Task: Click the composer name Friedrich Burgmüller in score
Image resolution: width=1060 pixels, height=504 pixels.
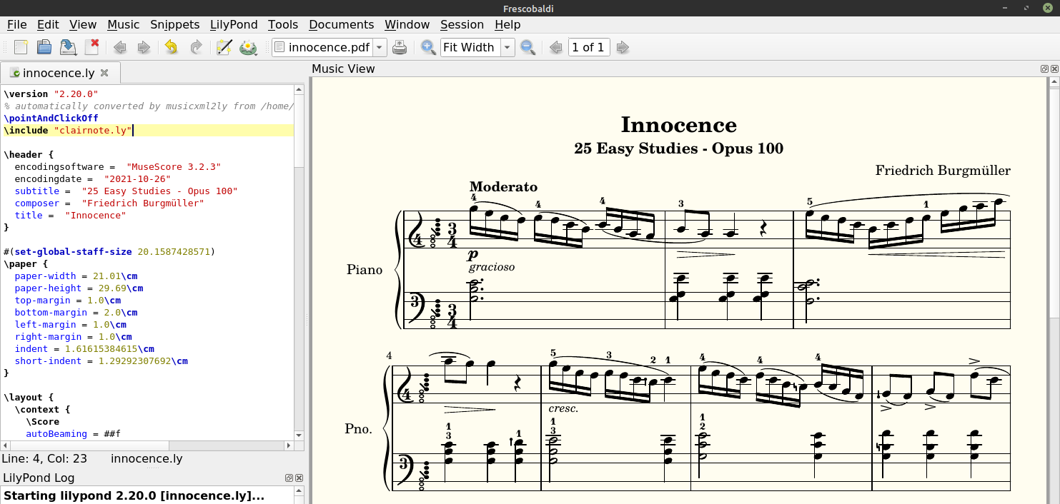Action: 943,171
